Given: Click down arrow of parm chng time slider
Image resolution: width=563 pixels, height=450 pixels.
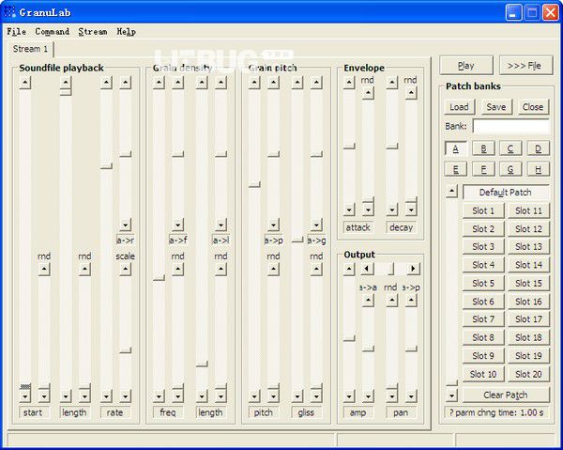Looking at the screenshot, I should [452, 396].
